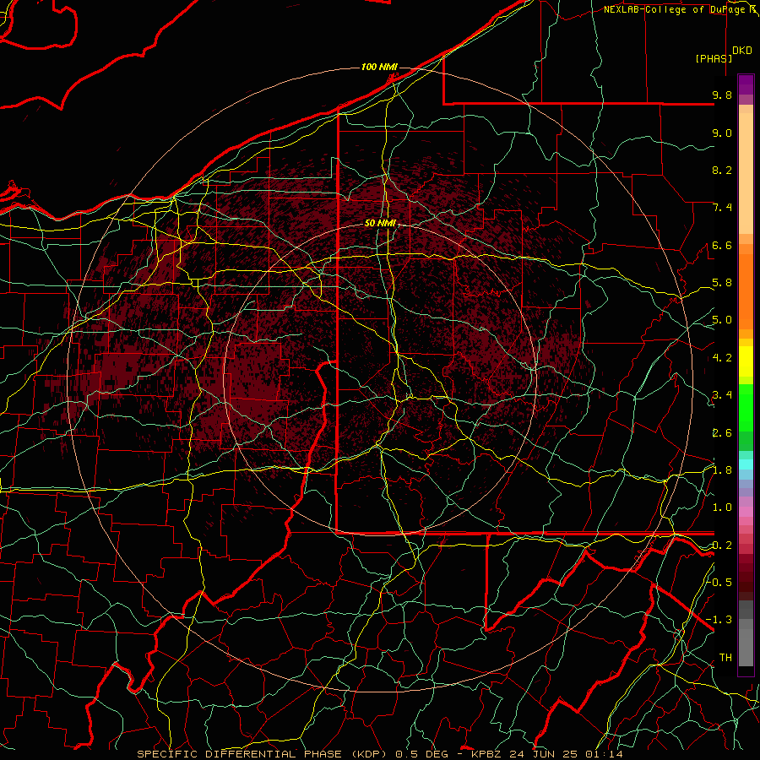760x760 pixels.
Task: Click the 9.8 value on the color scale
Action: [x=722, y=95]
